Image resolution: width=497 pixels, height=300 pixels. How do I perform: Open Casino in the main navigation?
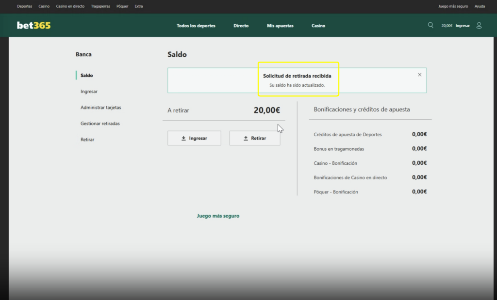[x=318, y=26]
